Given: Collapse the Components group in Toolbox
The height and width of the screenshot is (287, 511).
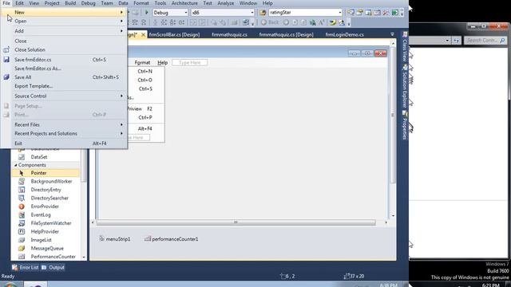Looking at the screenshot, I should [x=16, y=165].
